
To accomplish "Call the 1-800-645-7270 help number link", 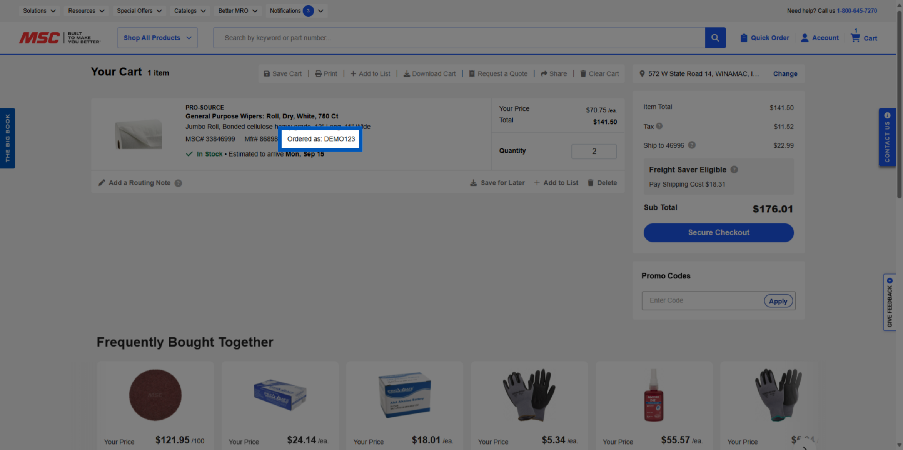I will (x=857, y=11).
